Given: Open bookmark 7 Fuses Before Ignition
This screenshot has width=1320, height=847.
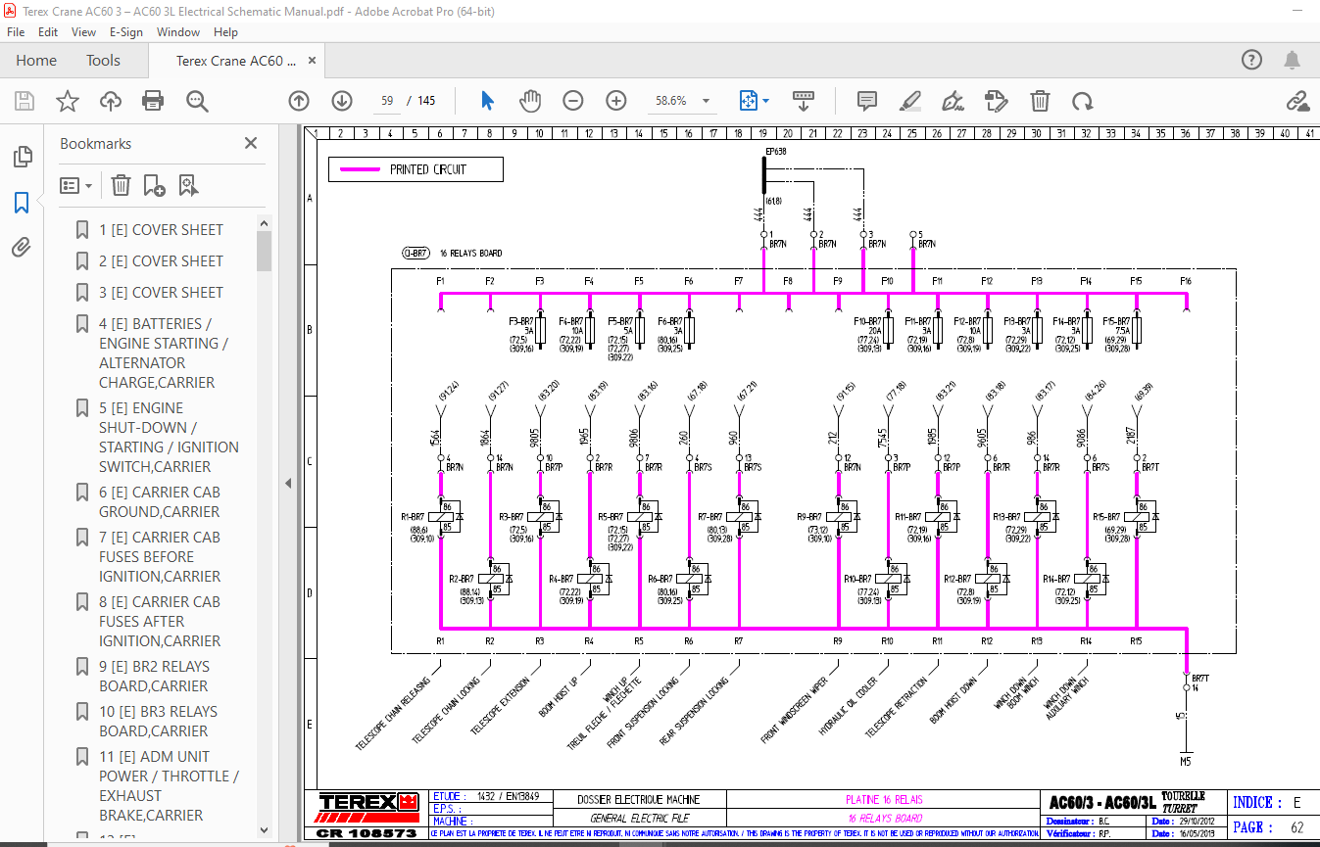Looking at the screenshot, I should tap(160, 556).
